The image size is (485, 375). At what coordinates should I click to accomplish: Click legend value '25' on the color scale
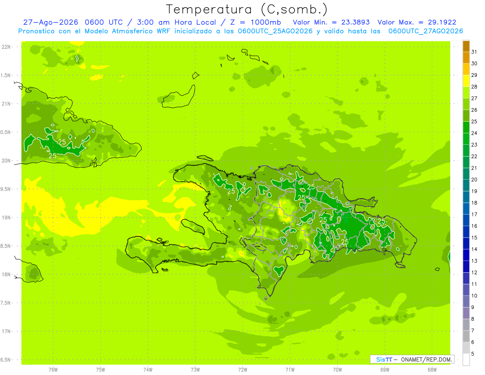(x=474, y=121)
